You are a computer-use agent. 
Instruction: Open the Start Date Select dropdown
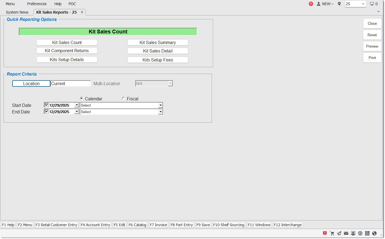161,105
